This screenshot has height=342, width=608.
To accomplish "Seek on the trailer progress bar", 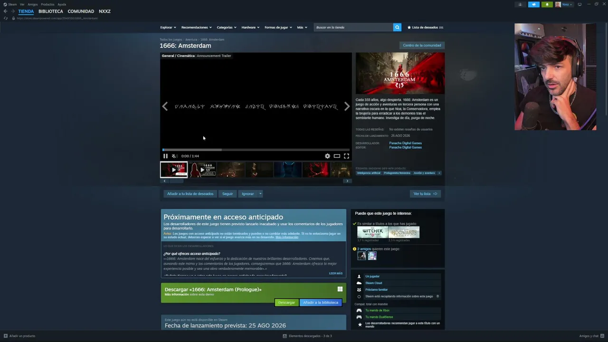I will [x=256, y=150].
